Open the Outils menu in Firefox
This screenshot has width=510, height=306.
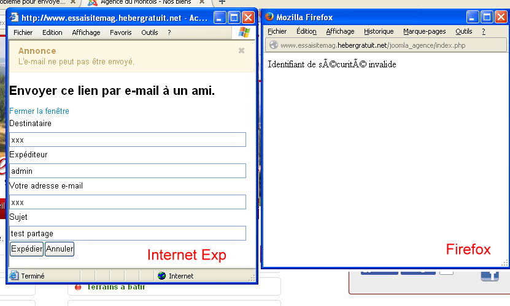[463, 31]
